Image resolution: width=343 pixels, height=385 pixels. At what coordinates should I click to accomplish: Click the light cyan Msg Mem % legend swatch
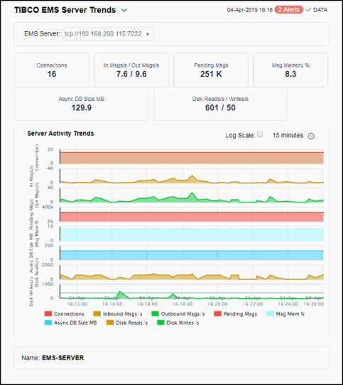tap(270, 314)
